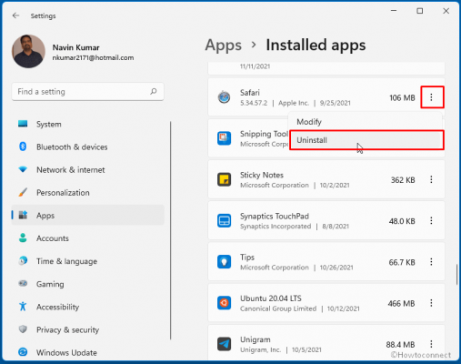Viewport: 461px width, 364px height.
Task: Click the Tips lightbulb app icon
Action: [224, 262]
